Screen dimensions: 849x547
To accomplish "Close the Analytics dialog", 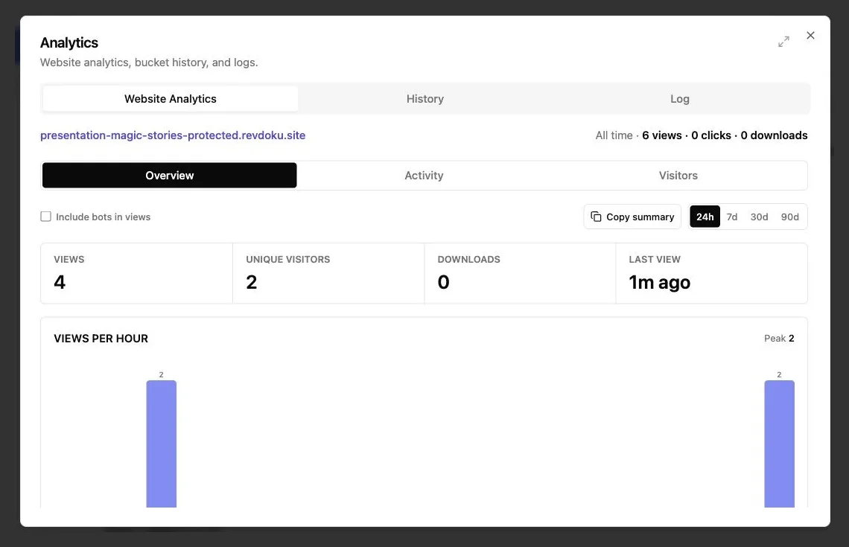I will pyautogui.click(x=810, y=35).
